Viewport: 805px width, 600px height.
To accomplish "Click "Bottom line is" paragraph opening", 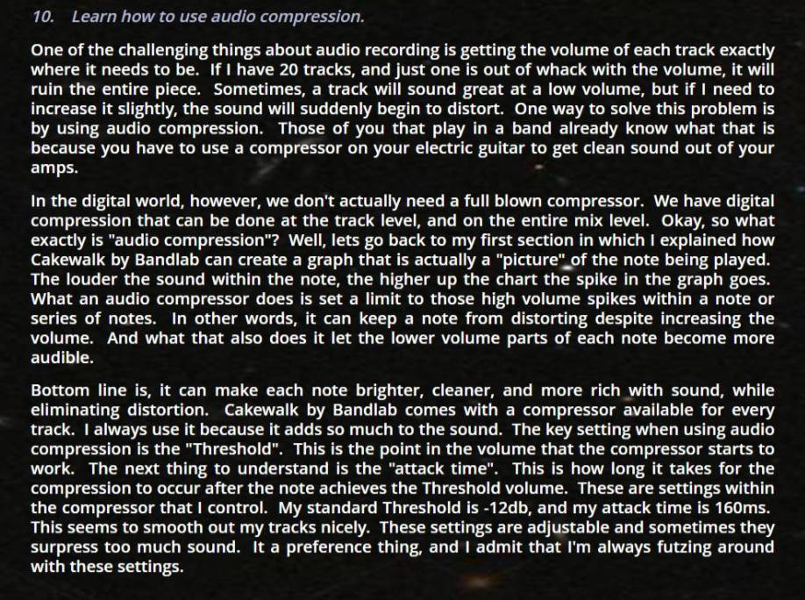I will 91,390.
